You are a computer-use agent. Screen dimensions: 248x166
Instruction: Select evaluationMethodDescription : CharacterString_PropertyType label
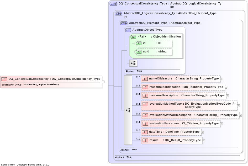[193, 115]
